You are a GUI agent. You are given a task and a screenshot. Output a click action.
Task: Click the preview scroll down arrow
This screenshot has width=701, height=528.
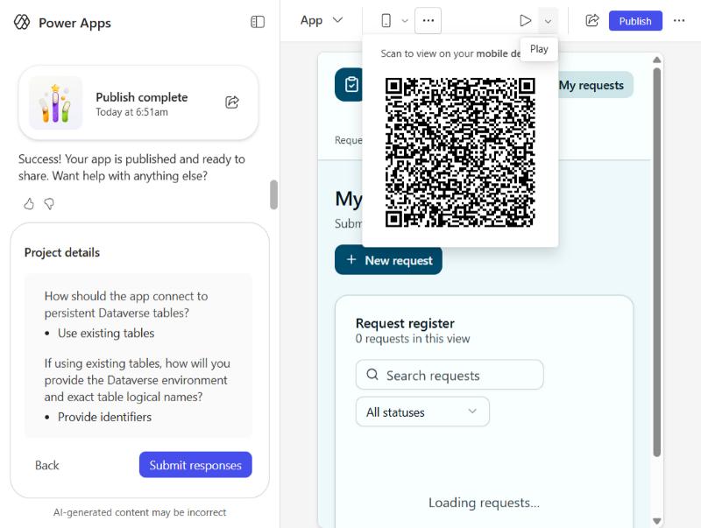[x=656, y=521]
